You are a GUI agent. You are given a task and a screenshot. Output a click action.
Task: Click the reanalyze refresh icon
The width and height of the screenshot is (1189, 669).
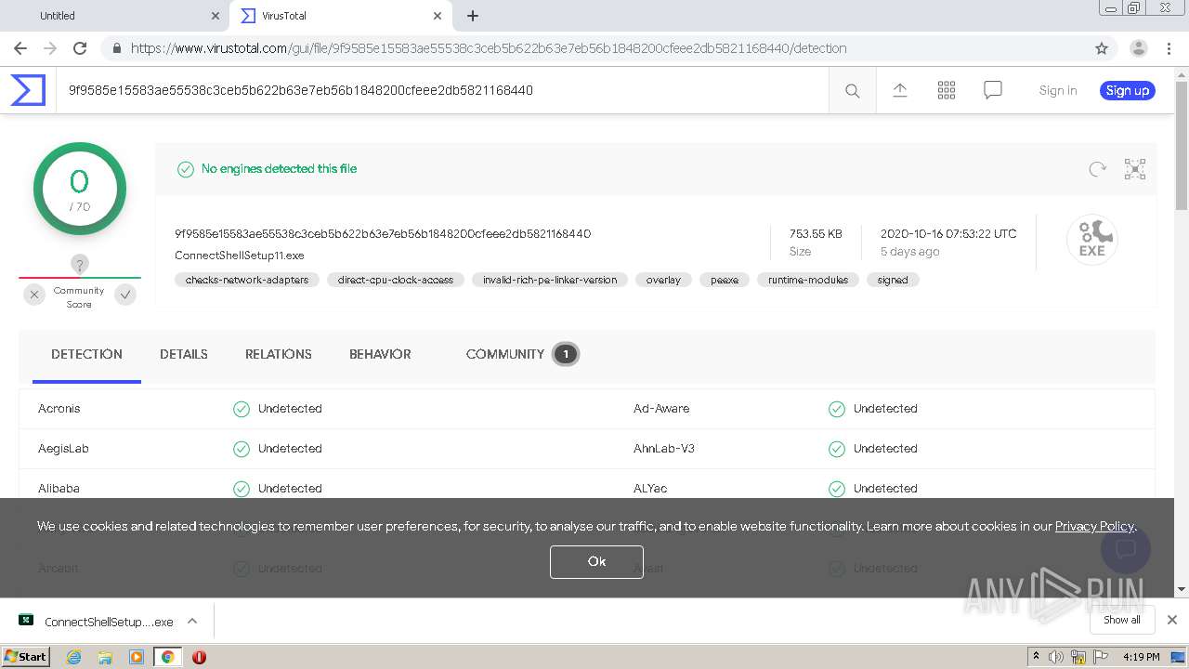point(1097,169)
